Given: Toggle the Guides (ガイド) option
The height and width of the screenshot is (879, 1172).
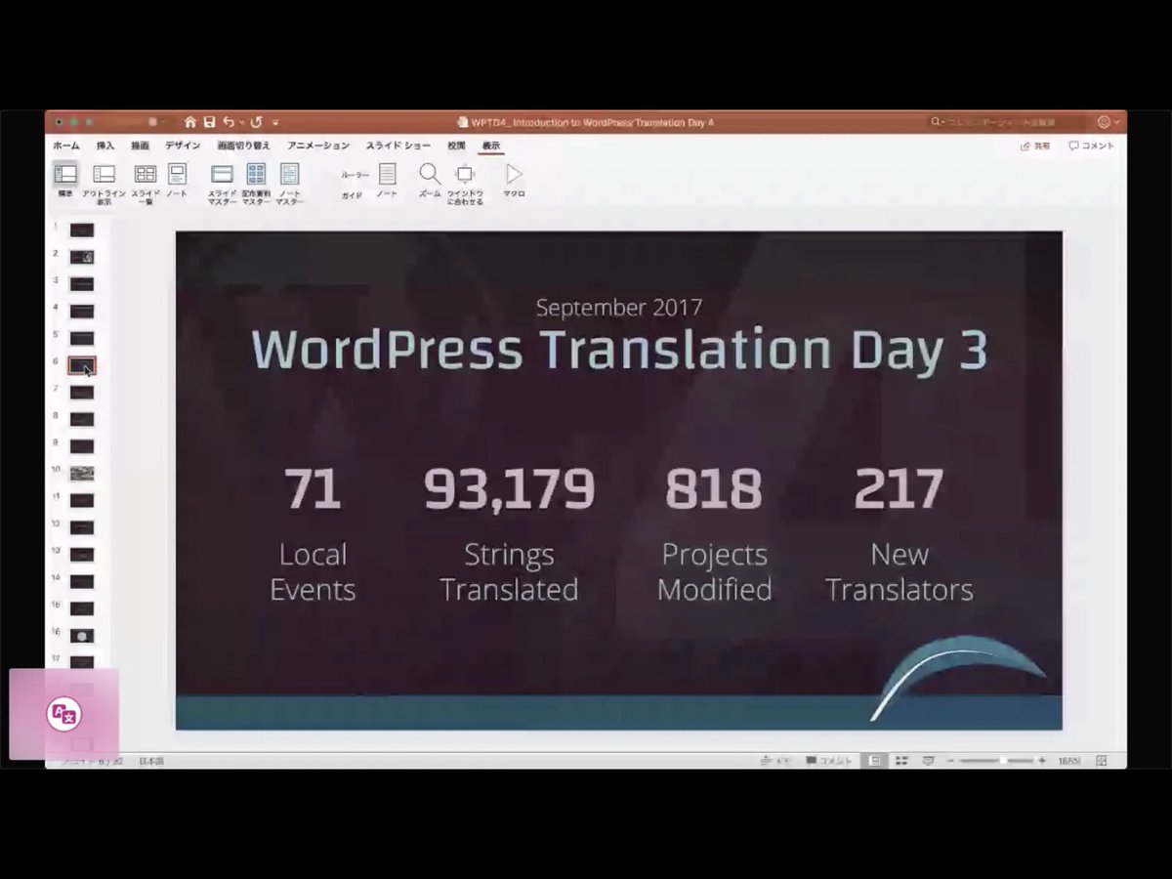Looking at the screenshot, I should 352,195.
